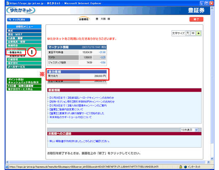Open the 電子交付 menu
This screenshot has width=219, height=170.
(x=24, y=63)
